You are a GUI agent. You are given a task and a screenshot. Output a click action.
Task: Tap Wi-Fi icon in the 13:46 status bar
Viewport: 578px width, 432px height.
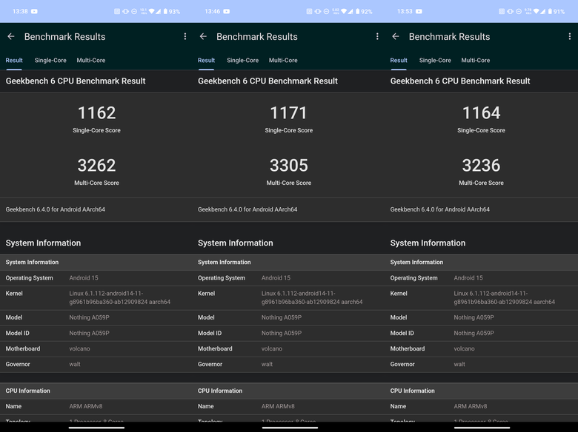pyautogui.click(x=344, y=11)
